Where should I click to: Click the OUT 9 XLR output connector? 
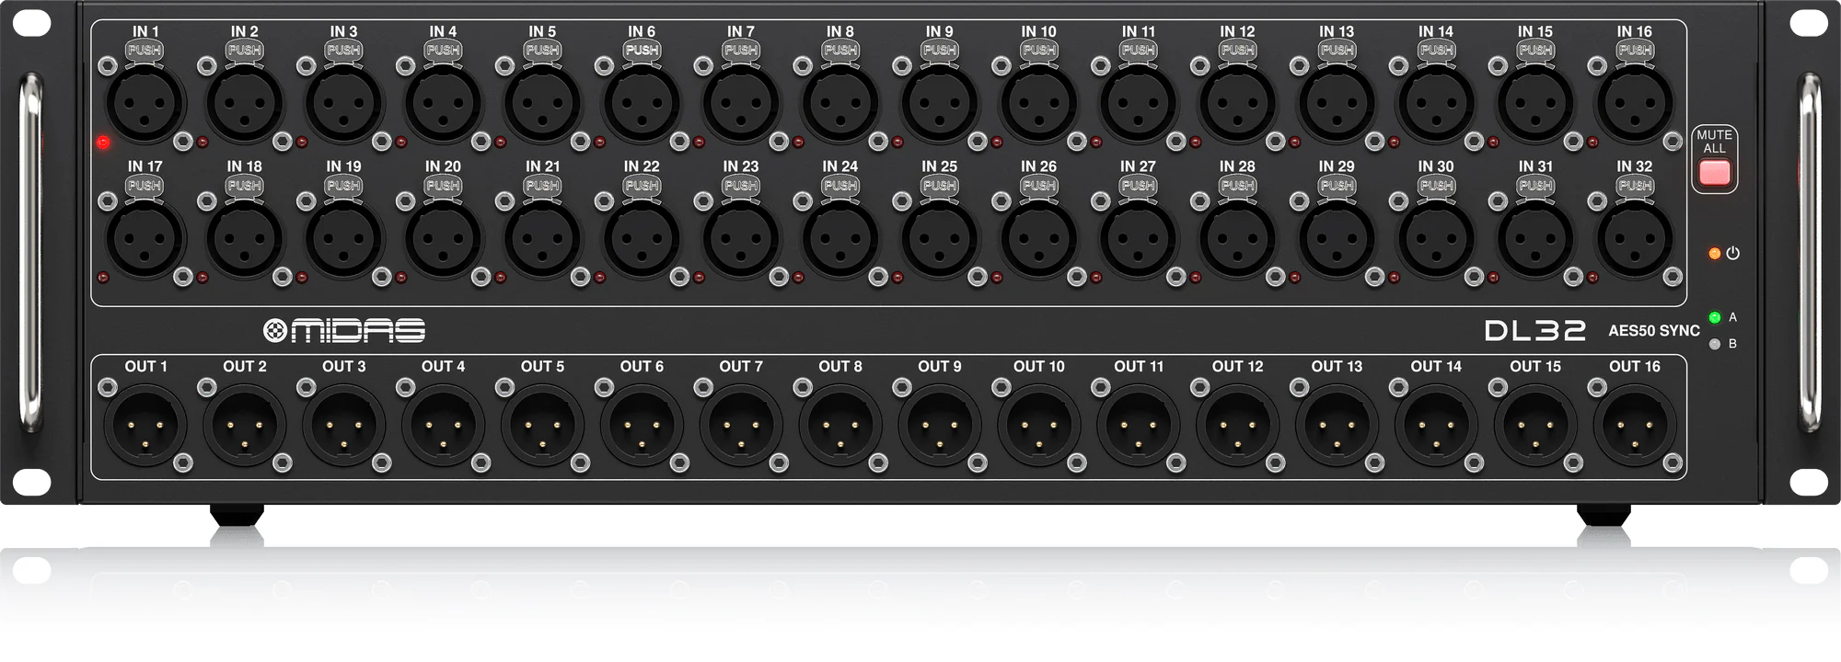click(940, 426)
